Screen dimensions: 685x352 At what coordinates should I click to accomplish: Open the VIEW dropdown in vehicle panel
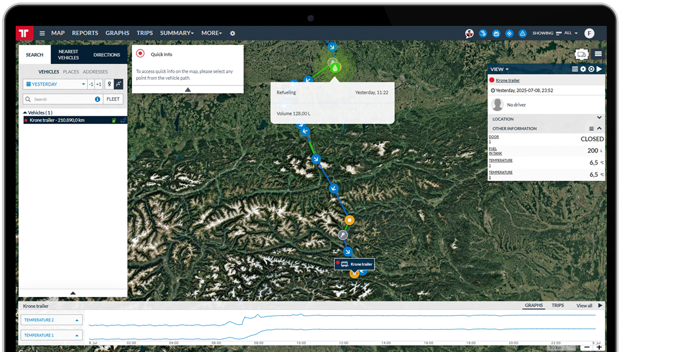[499, 69]
